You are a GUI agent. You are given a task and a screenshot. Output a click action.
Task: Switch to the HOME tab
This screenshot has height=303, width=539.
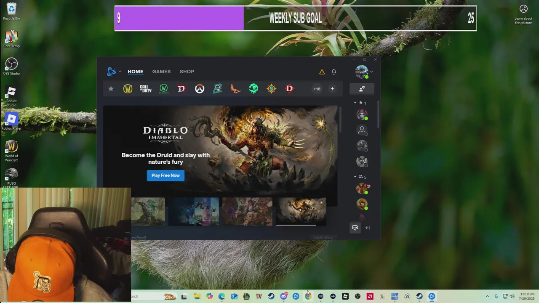[x=136, y=72]
